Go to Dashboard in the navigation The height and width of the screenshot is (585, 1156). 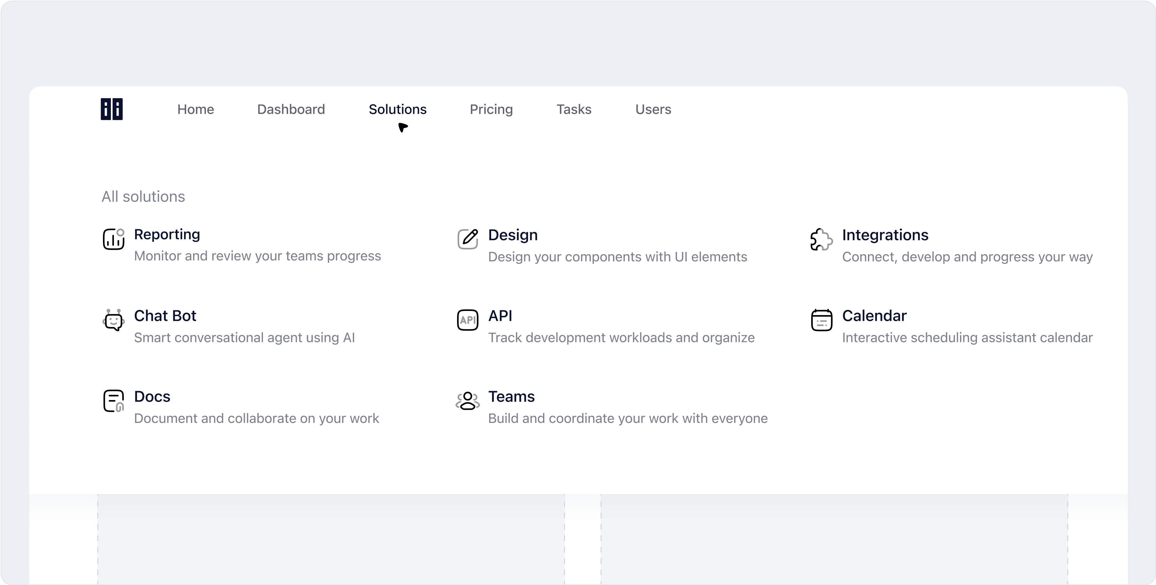[x=291, y=109]
